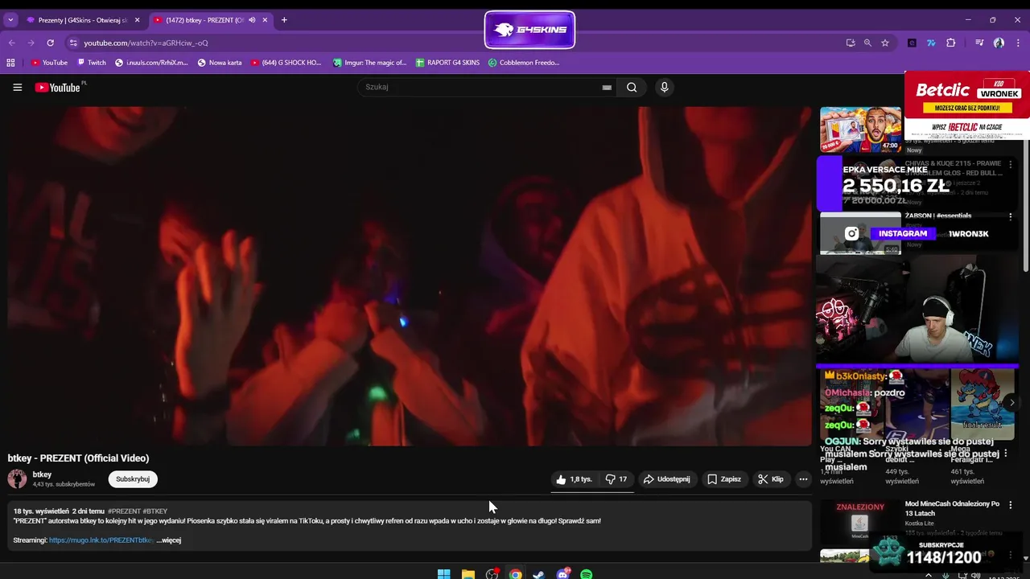The image size is (1030, 579).
Task: Start voice search with the microphone icon
Action: click(x=664, y=87)
